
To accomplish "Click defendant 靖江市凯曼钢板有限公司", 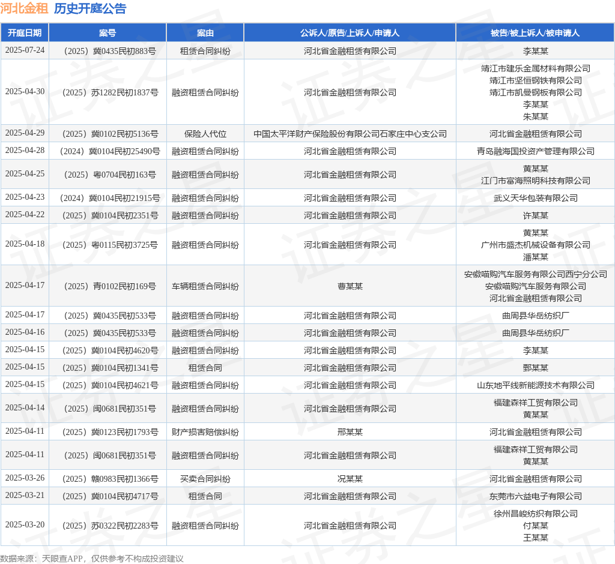I will pos(535,92).
